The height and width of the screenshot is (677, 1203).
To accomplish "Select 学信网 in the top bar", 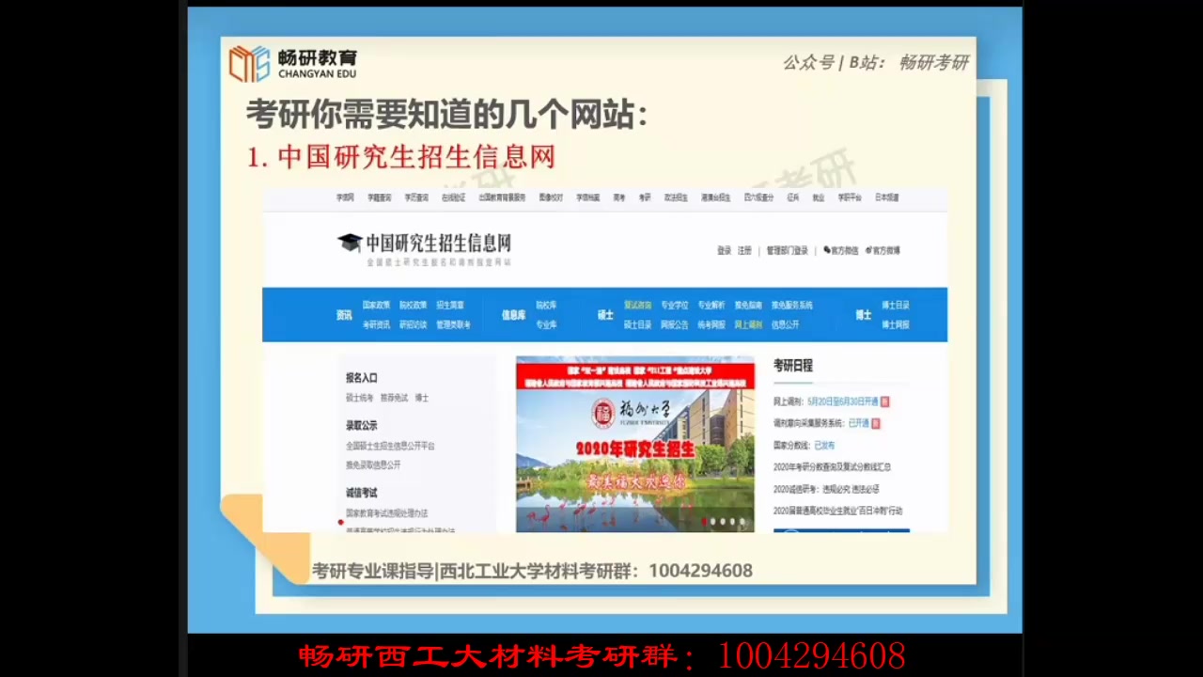I will click(x=345, y=198).
